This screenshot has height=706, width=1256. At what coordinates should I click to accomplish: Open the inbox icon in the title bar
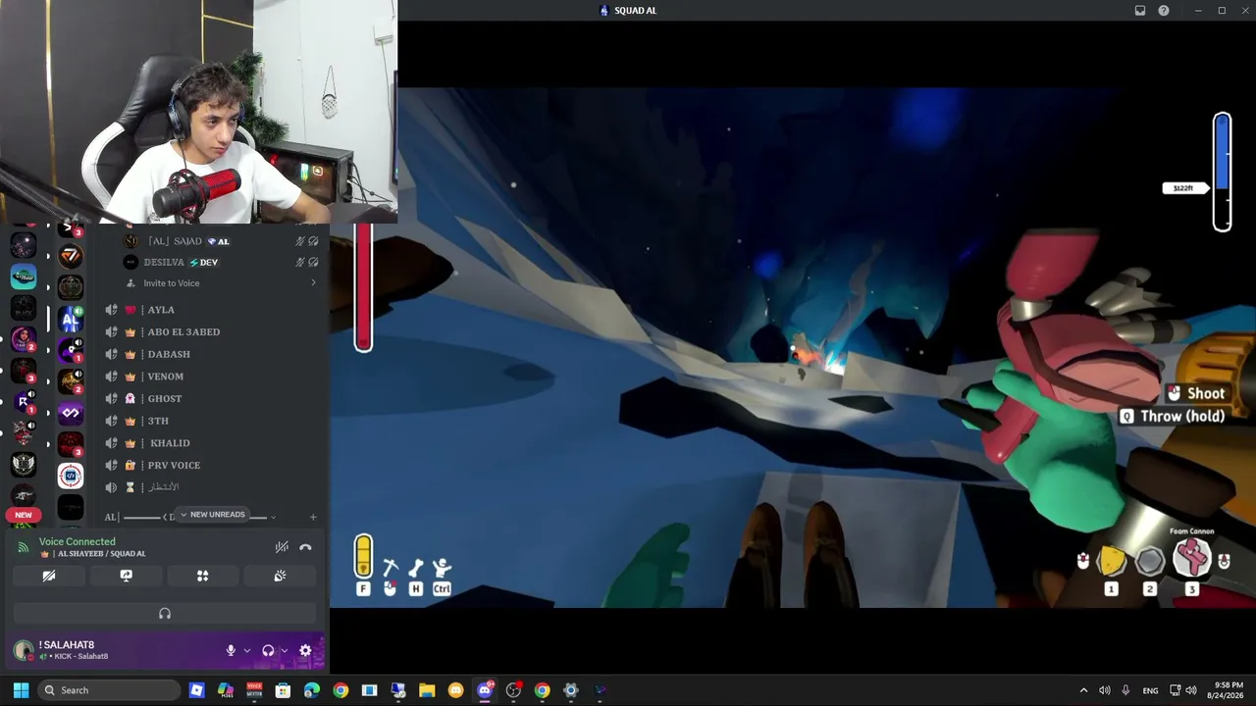[x=1140, y=11]
